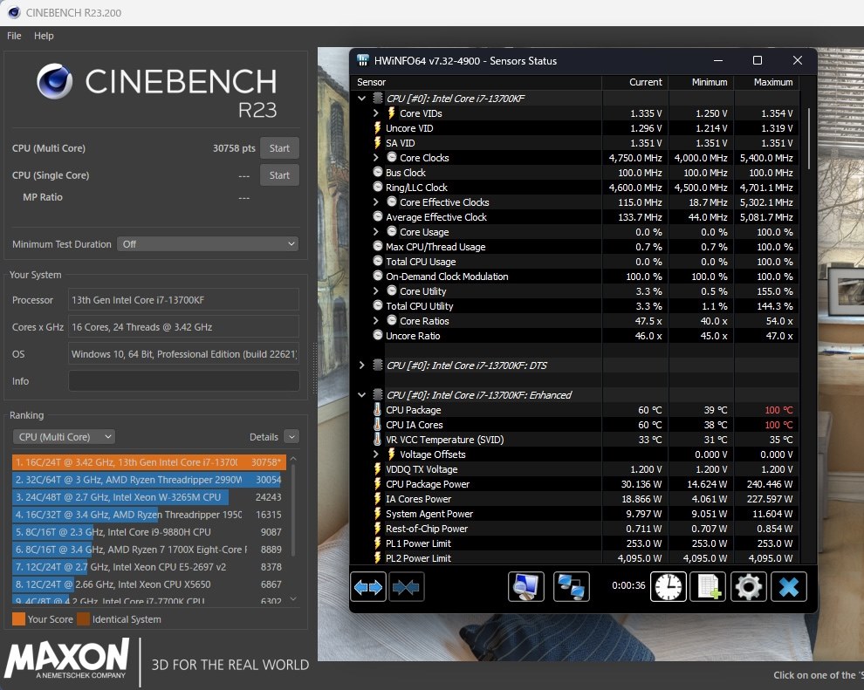Select top ranking entry i7-13700 30758
This screenshot has height=690, width=864.
point(148,462)
